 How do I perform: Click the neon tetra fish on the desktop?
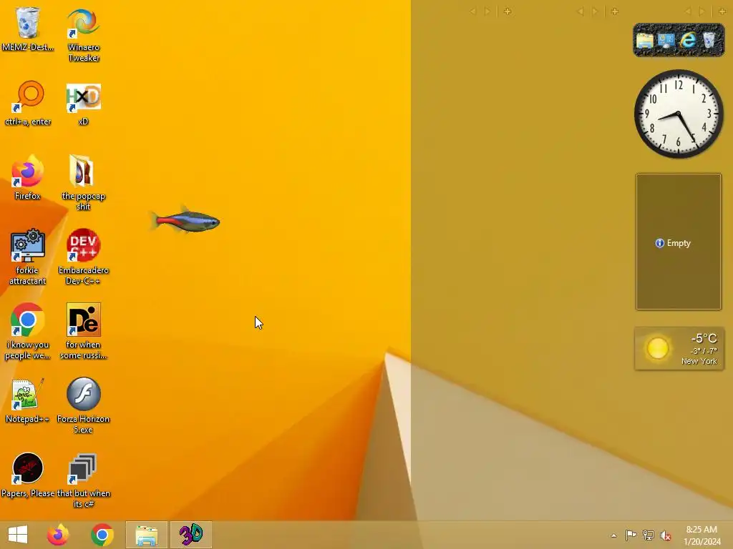click(x=185, y=221)
